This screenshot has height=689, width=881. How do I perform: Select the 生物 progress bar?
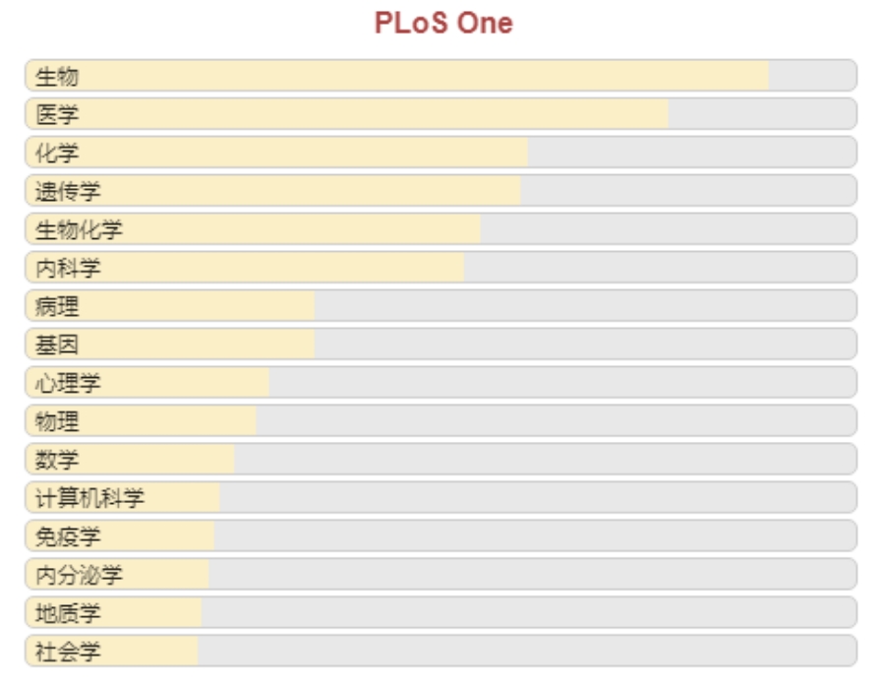coord(441,76)
